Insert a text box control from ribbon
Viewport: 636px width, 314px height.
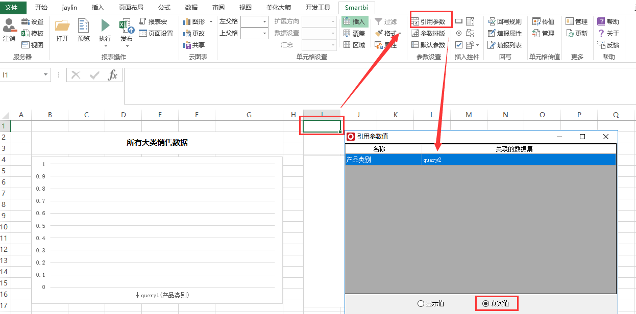(x=458, y=21)
